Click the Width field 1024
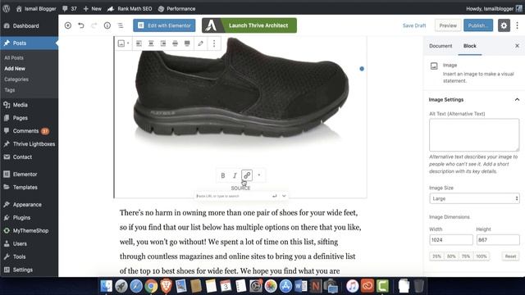This screenshot has width=525, height=295. pos(451,240)
